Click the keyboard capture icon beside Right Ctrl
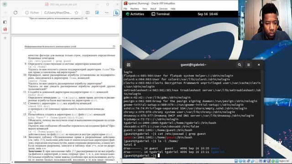Image resolution: width=292 pixels, height=164 pixels. click(277, 161)
